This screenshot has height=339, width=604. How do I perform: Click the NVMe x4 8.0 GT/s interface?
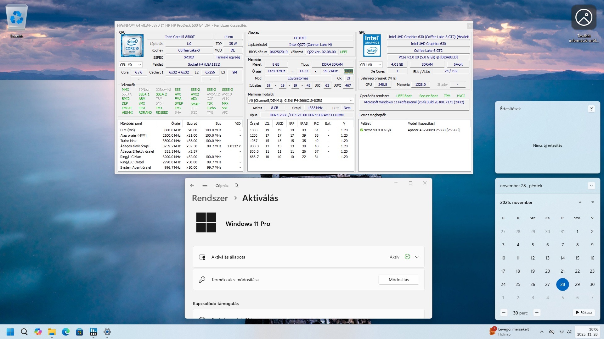coord(377,130)
